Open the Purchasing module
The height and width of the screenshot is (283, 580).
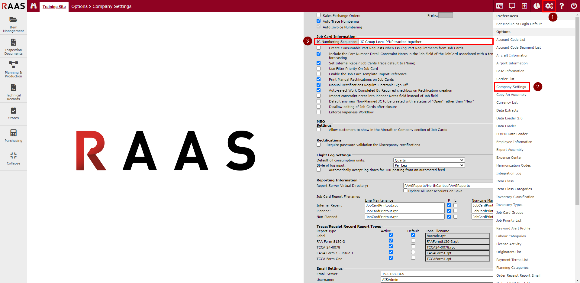[x=13, y=136]
